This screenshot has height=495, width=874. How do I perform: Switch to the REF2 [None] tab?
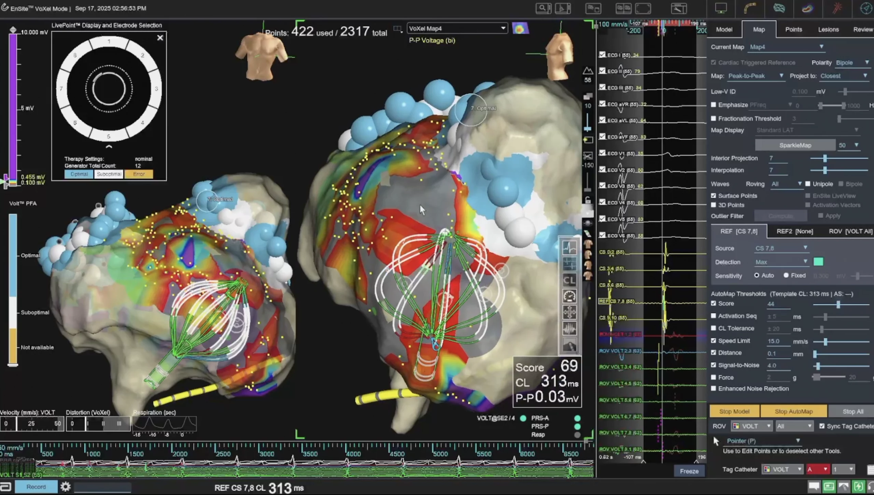(794, 231)
